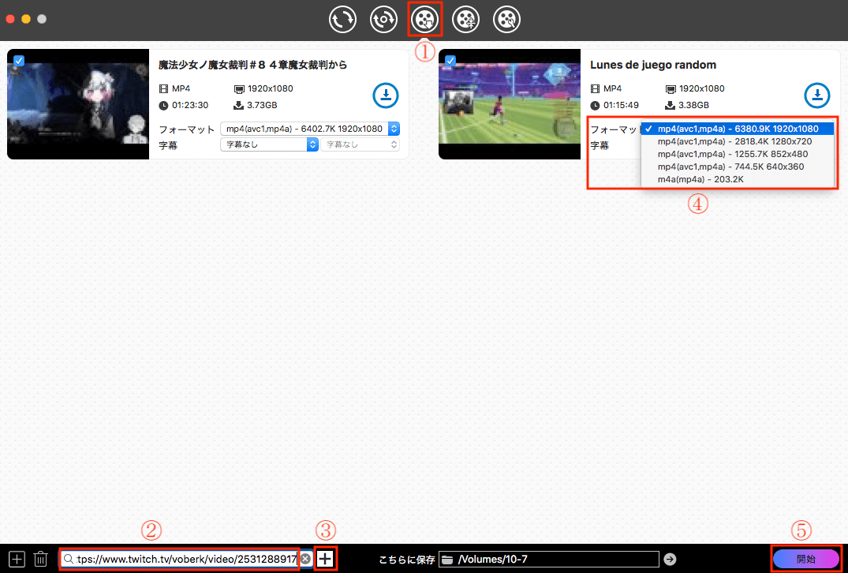Open the fourth film reel toolbar icon
848x573 pixels.
click(x=467, y=20)
